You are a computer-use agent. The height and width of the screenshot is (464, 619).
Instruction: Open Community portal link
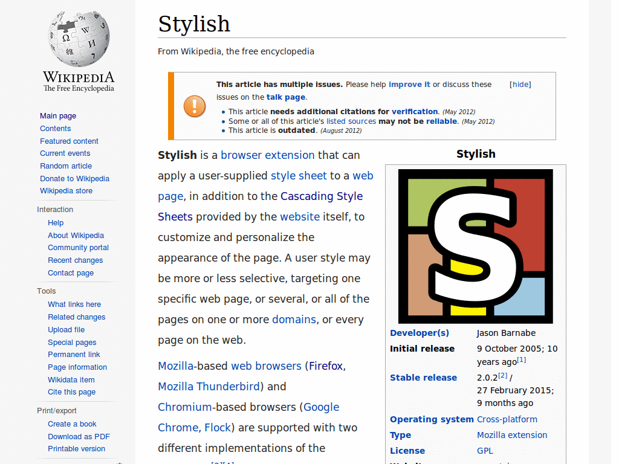pyautogui.click(x=78, y=248)
